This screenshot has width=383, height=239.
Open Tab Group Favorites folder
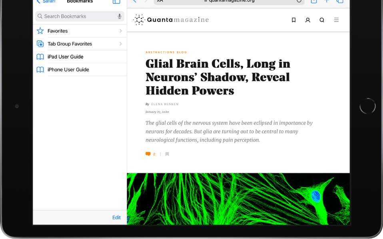click(x=80, y=44)
